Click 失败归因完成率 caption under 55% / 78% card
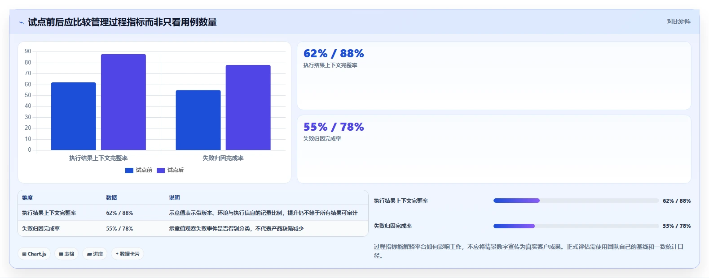 322,139
